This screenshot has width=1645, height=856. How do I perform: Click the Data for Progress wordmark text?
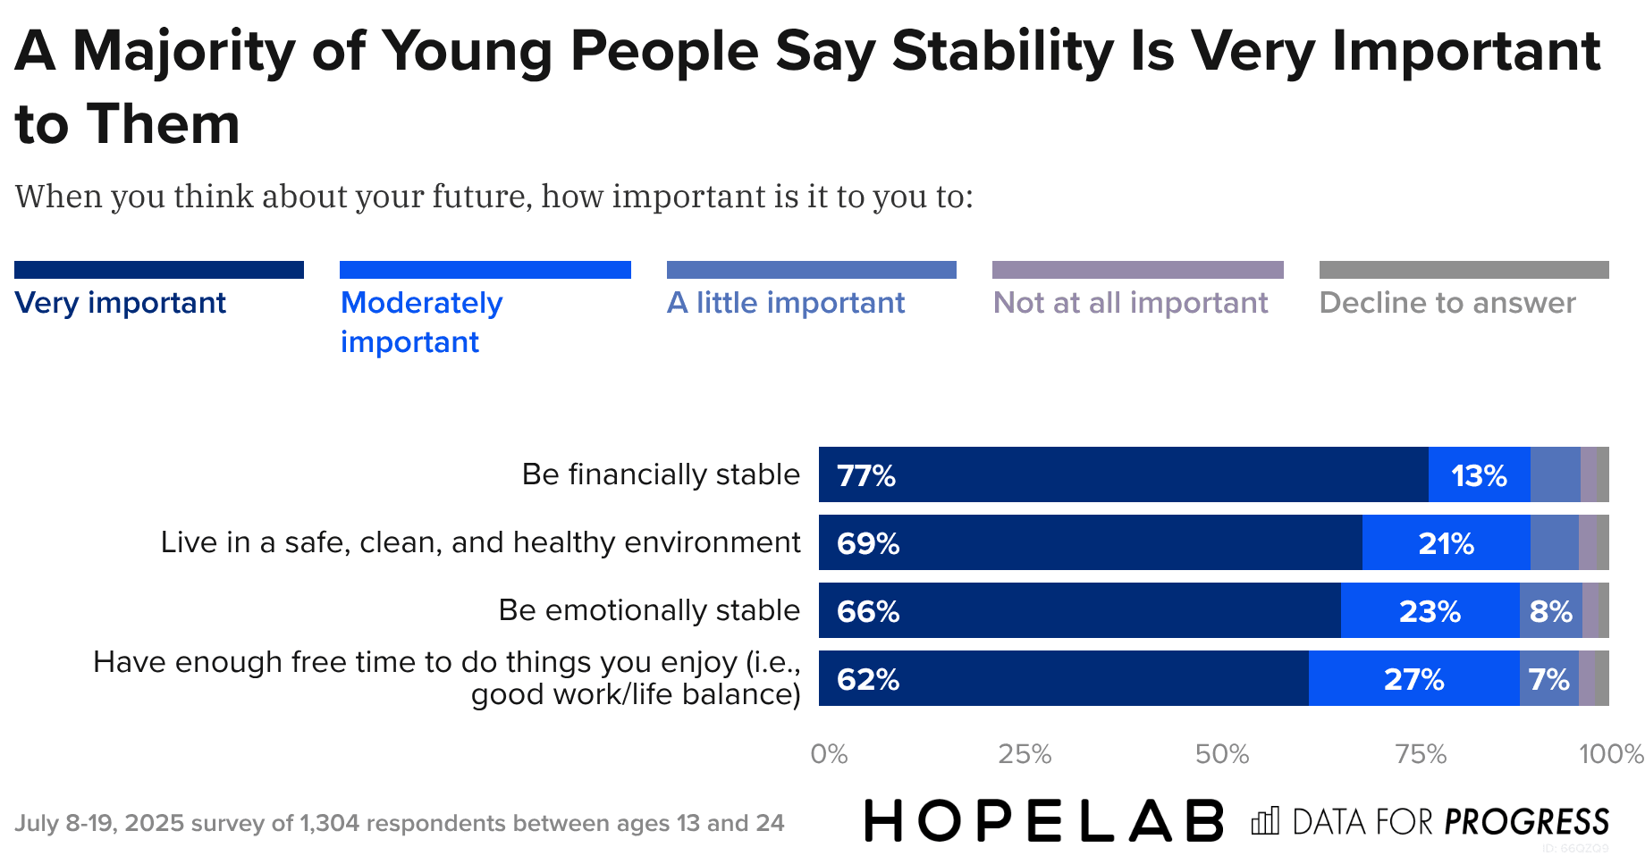click(1450, 821)
